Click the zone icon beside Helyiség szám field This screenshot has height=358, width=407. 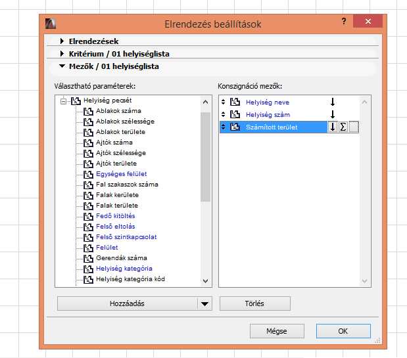[234, 115]
